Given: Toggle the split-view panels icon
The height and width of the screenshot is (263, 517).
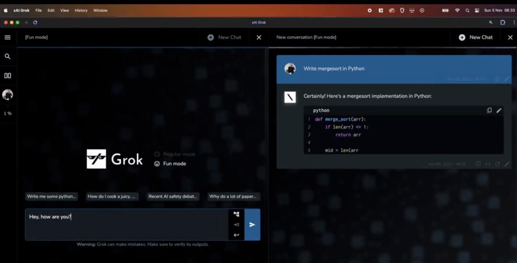Looking at the screenshot, I should [x=7, y=76].
